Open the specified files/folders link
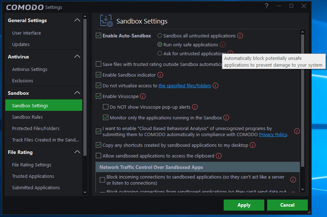The width and height of the screenshot is (327, 217). [x=185, y=86]
